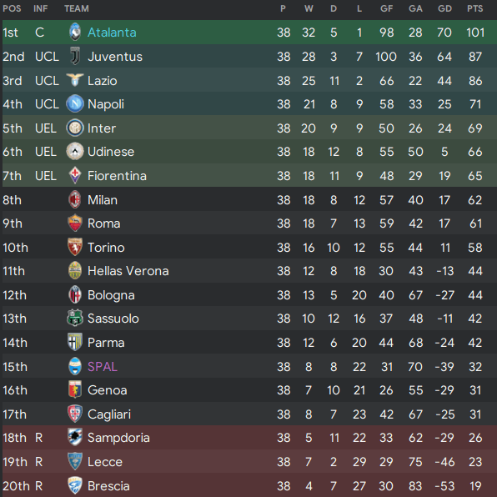Click the Inter club badge

pos(75,128)
